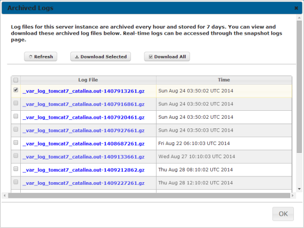Click the OK button
Screen dimensions: 304x228
[x=283, y=214]
